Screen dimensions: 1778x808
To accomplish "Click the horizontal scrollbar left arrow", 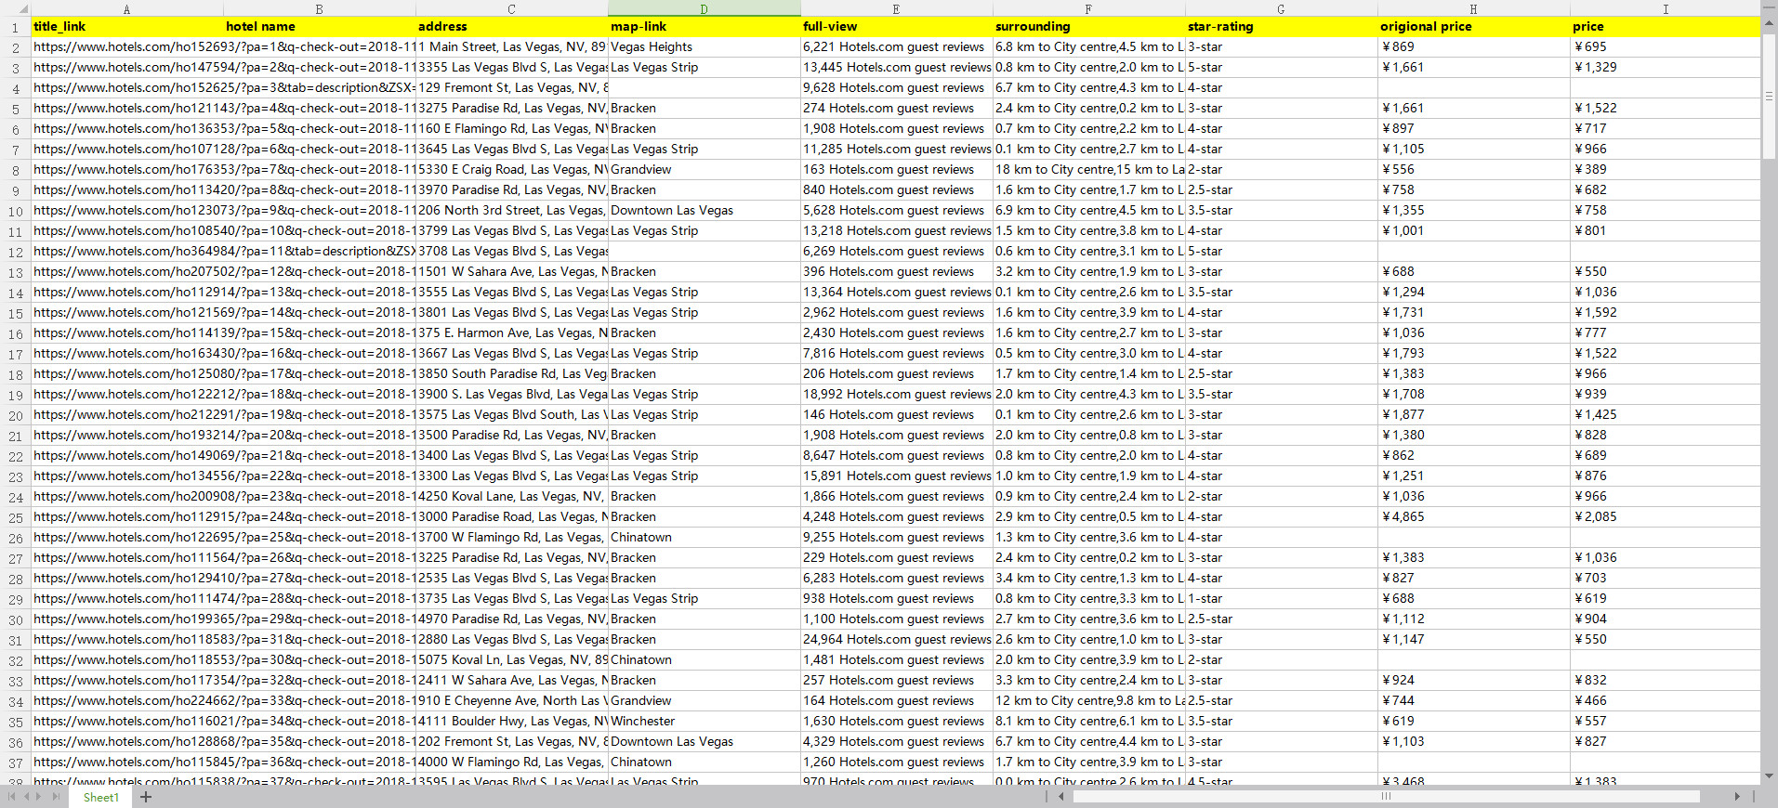I will point(1061,797).
